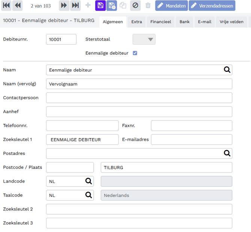Open the Taalcode lookup list
The height and width of the screenshot is (232, 251).
point(88,195)
